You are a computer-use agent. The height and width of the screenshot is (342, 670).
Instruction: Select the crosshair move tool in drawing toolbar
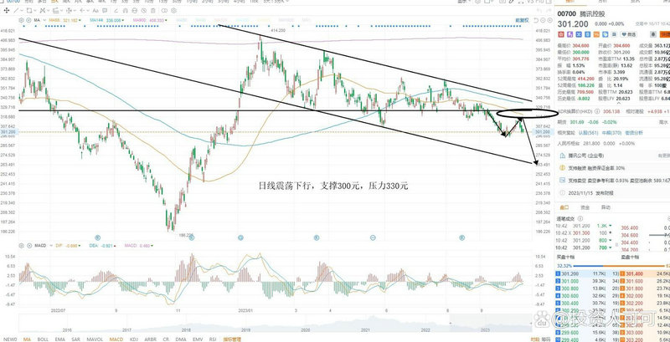(x=7, y=11)
